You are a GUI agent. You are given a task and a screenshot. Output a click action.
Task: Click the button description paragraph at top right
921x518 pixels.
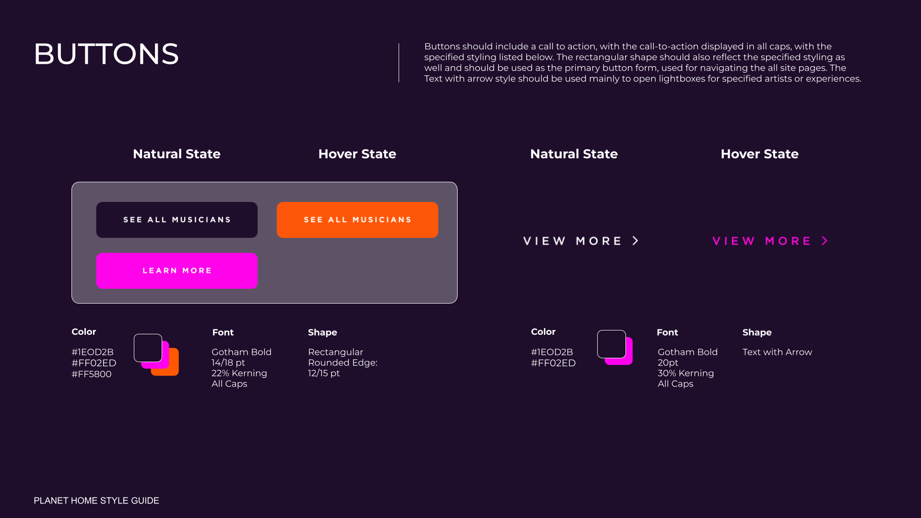[x=642, y=62]
